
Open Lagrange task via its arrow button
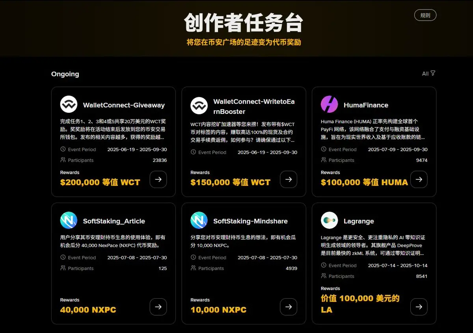coord(419,307)
